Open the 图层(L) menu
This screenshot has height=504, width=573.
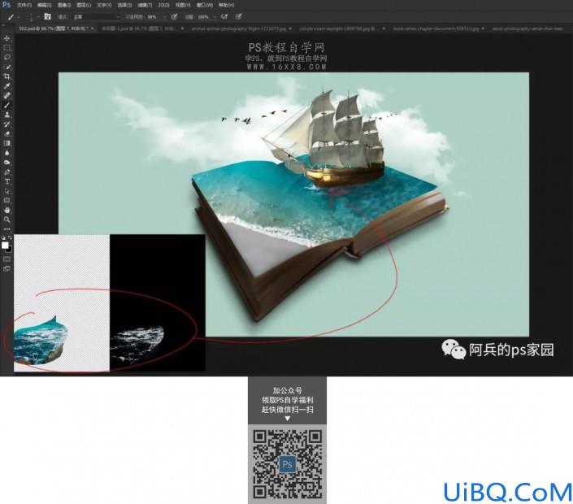coord(84,5)
